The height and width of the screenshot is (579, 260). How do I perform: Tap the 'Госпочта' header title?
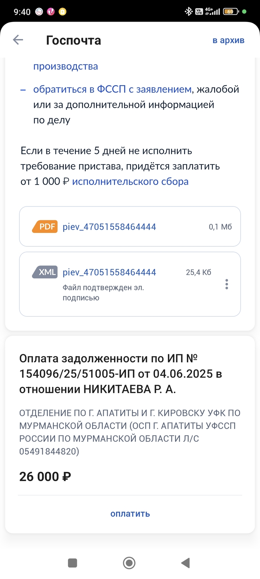point(74,40)
